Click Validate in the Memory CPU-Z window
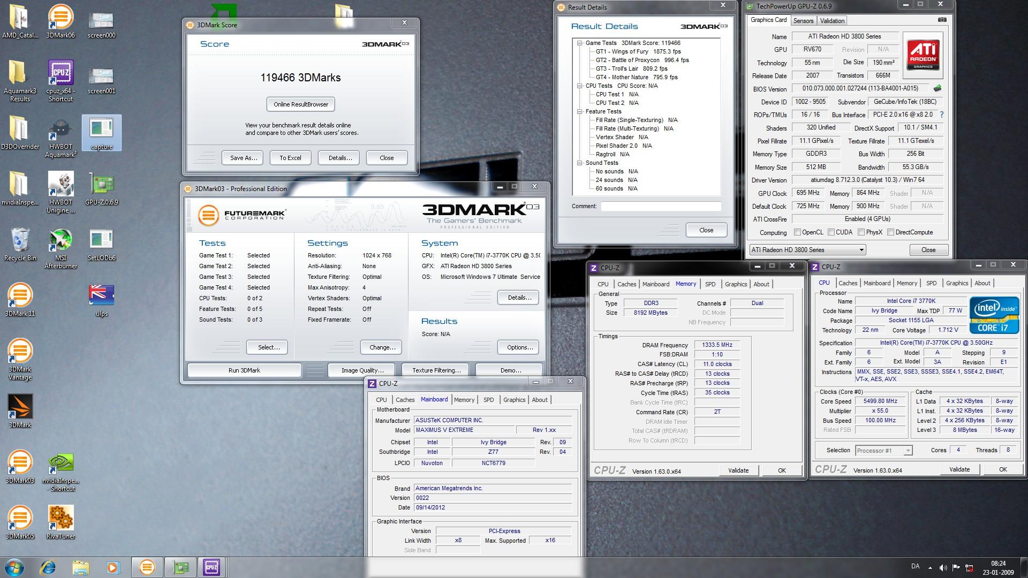The width and height of the screenshot is (1028, 578). click(x=738, y=470)
